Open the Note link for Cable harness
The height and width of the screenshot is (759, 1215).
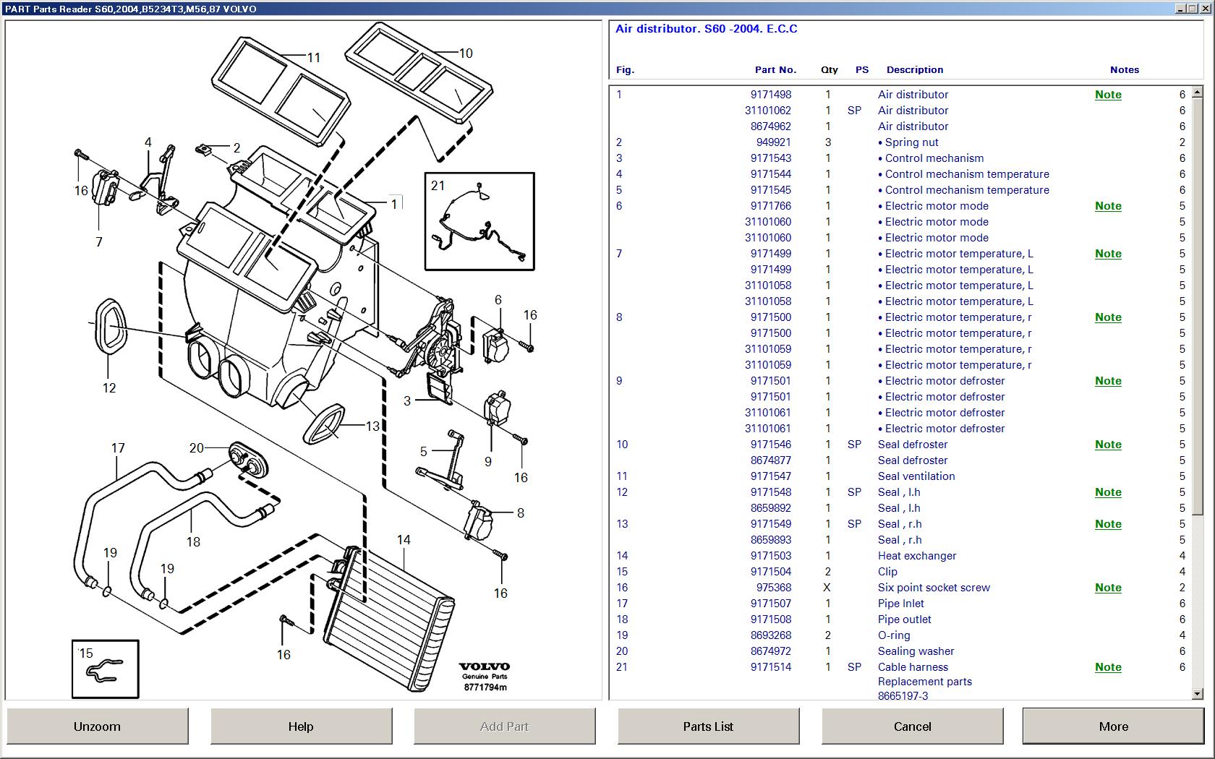tap(1107, 667)
